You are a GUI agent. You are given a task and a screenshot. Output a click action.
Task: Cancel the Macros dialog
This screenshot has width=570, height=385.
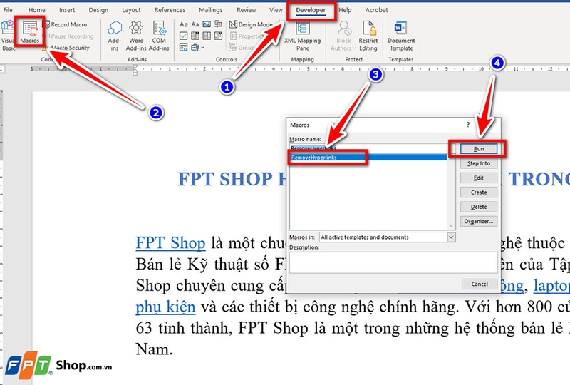[x=480, y=284]
